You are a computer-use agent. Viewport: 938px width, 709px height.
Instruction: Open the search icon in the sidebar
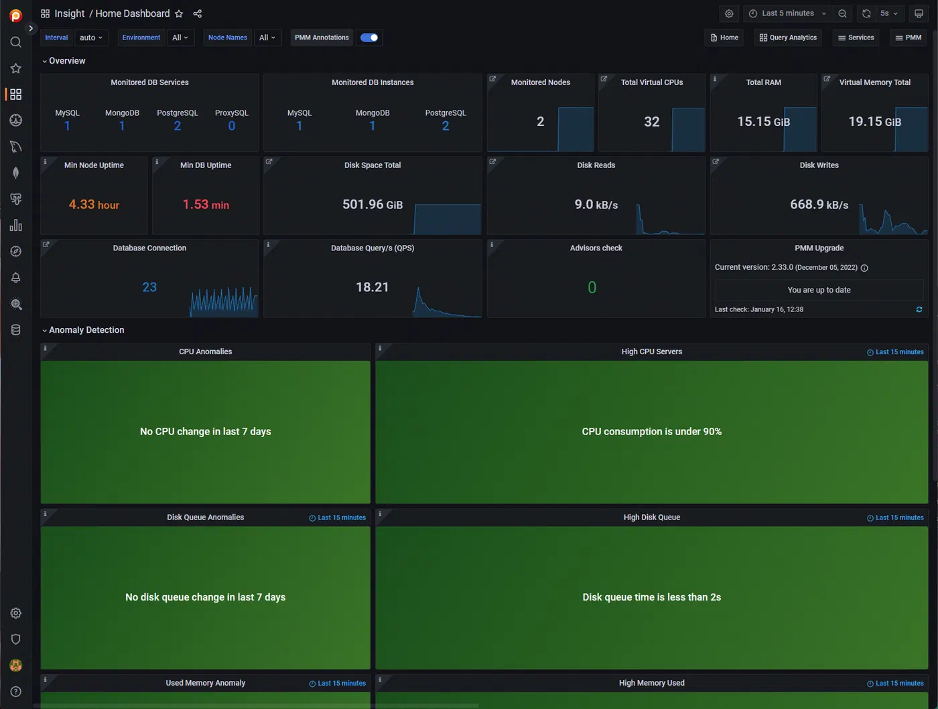point(15,42)
